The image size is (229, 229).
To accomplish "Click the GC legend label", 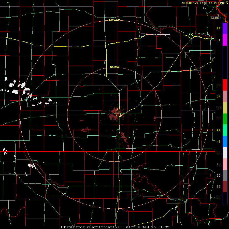I will (218, 176).
